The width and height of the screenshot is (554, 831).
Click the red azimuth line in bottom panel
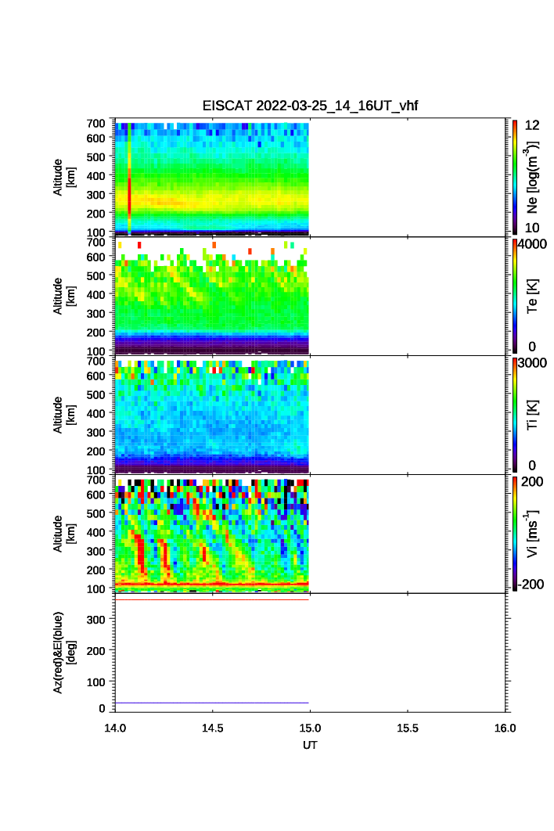211,599
